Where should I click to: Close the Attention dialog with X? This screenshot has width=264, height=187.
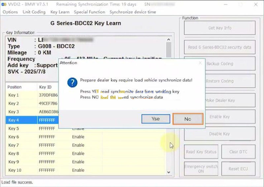(200, 63)
